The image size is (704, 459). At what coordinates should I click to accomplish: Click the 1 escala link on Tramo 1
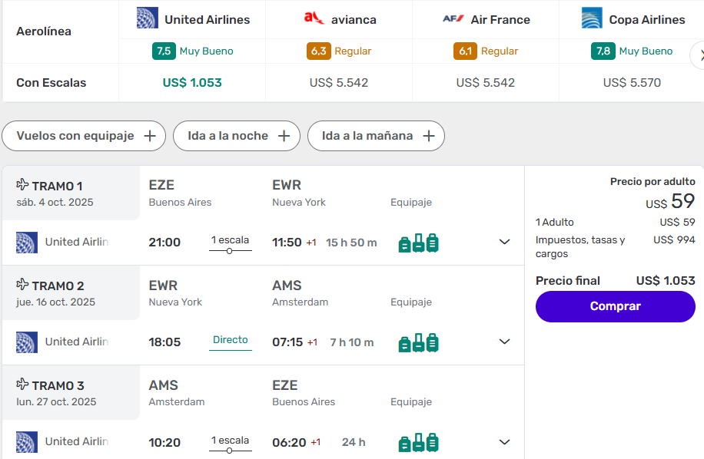pyautogui.click(x=230, y=240)
